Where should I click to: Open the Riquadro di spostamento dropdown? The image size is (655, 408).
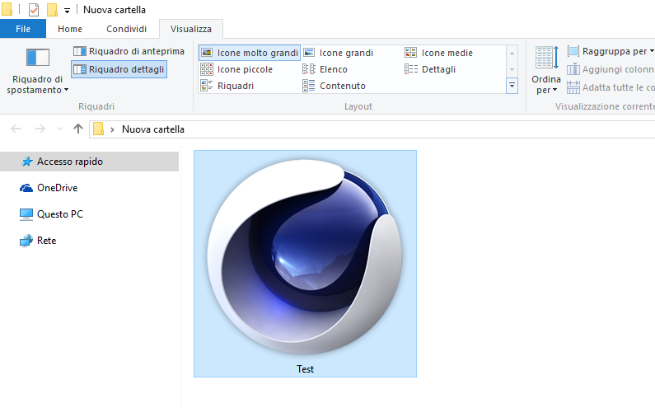pos(37,71)
